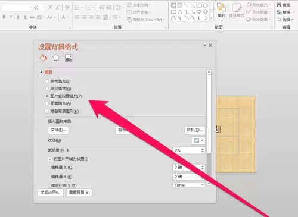Select Pattern fill (图案填充) radio button
298x217 pixels.
pyautogui.click(x=47, y=103)
